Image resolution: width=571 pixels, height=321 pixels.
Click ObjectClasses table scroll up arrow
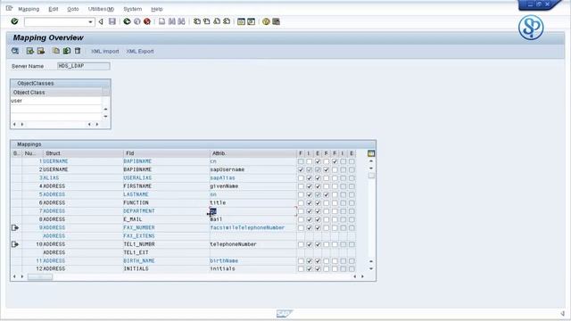(x=105, y=109)
